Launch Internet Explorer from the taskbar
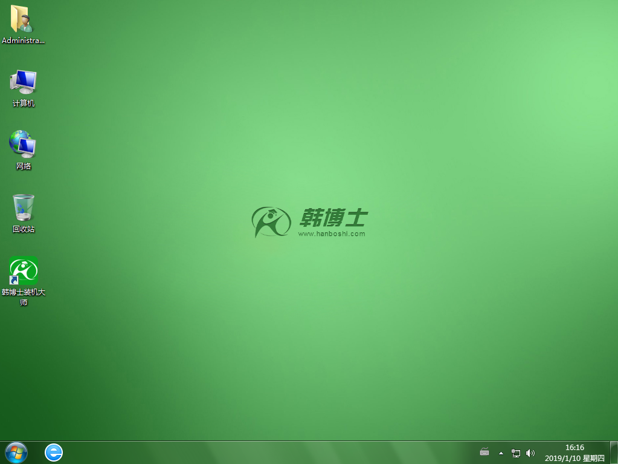 pos(54,453)
